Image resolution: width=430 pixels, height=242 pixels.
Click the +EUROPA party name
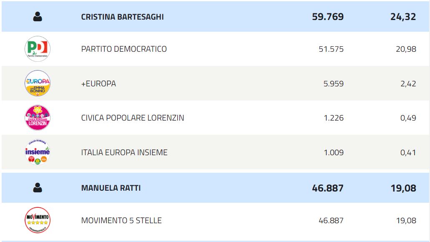(98, 84)
